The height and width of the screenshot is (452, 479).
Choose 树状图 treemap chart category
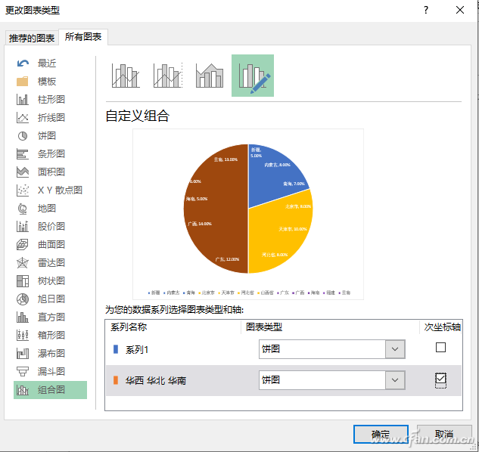pyautogui.click(x=50, y=280)
